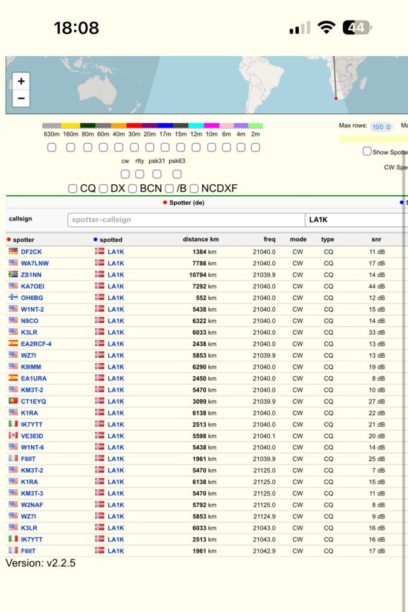Check the NCDXF filter checkbox

click(x=194, y=188)
